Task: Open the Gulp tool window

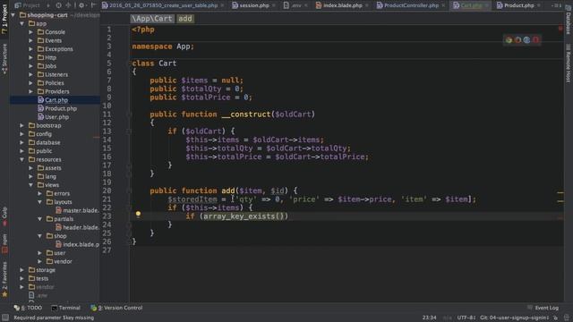Action: click(x=4, y=216)
